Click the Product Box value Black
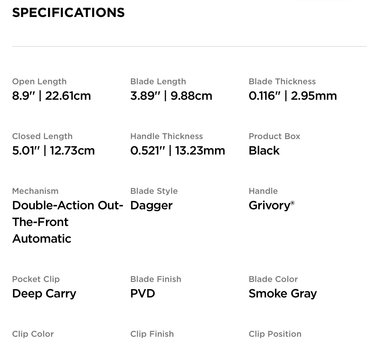385x357 pixels. [x=264, y=151]
